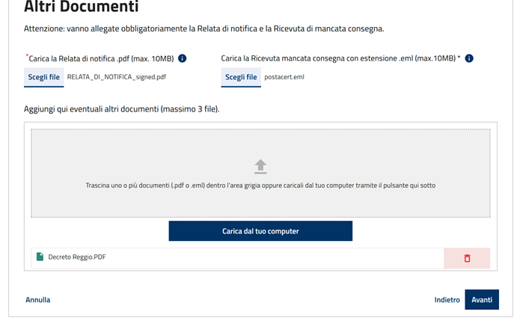Image resolution: width=523 pixels, height=324 pixels.
Task: Click the postacert.eml file name
Action: point(284,77)
